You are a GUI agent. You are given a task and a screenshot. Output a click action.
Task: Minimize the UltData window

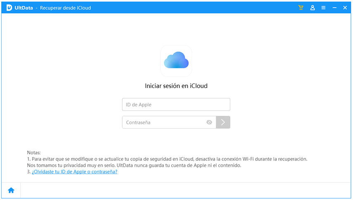point(334,8)
